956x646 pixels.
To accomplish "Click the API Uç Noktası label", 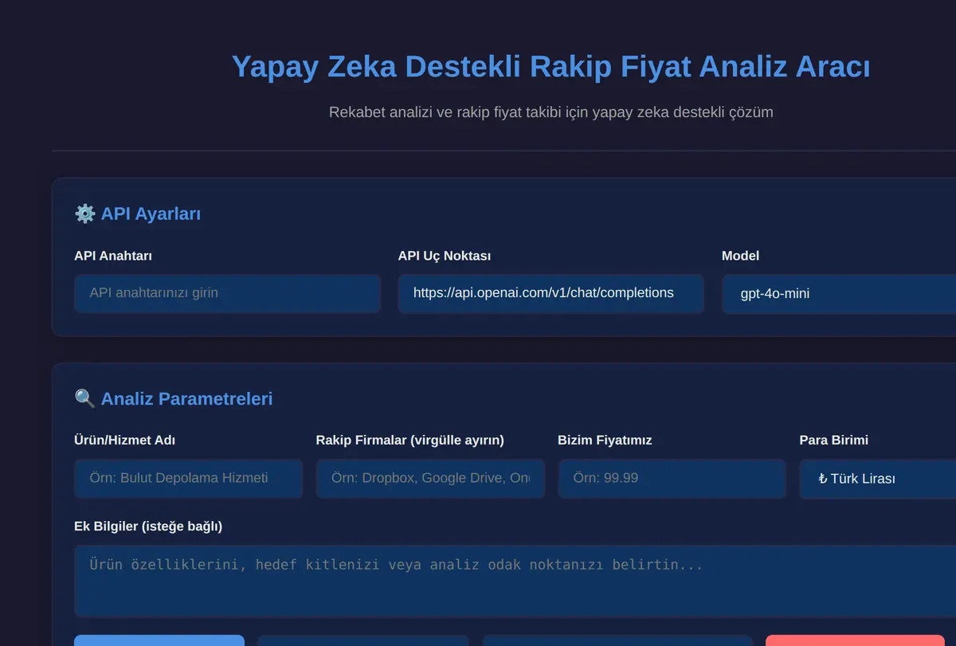I will (445, 256).
